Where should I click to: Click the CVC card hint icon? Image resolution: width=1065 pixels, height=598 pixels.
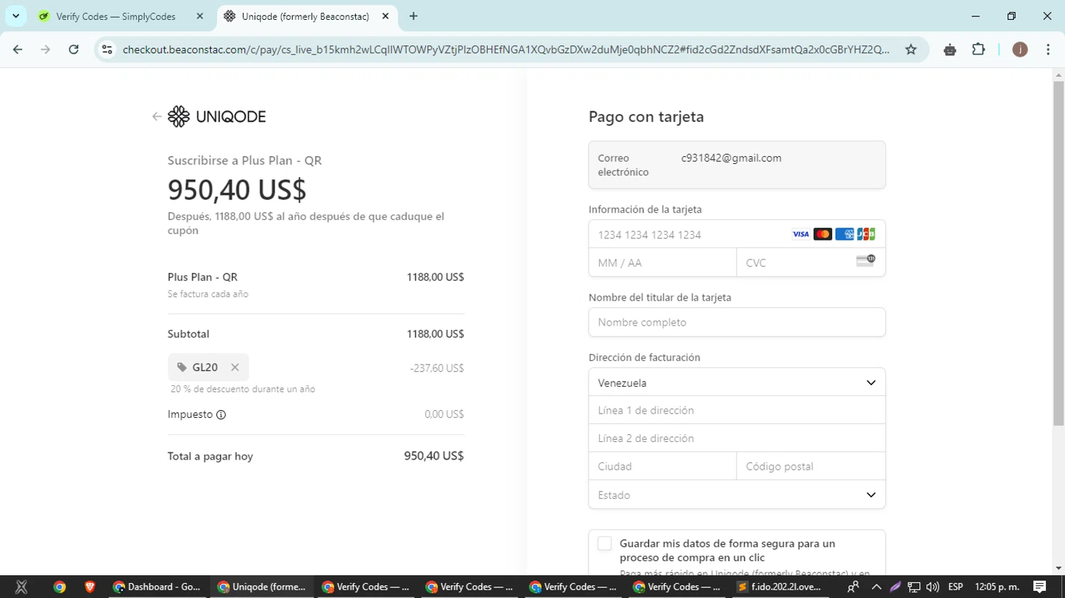click(x=865, y=260)
